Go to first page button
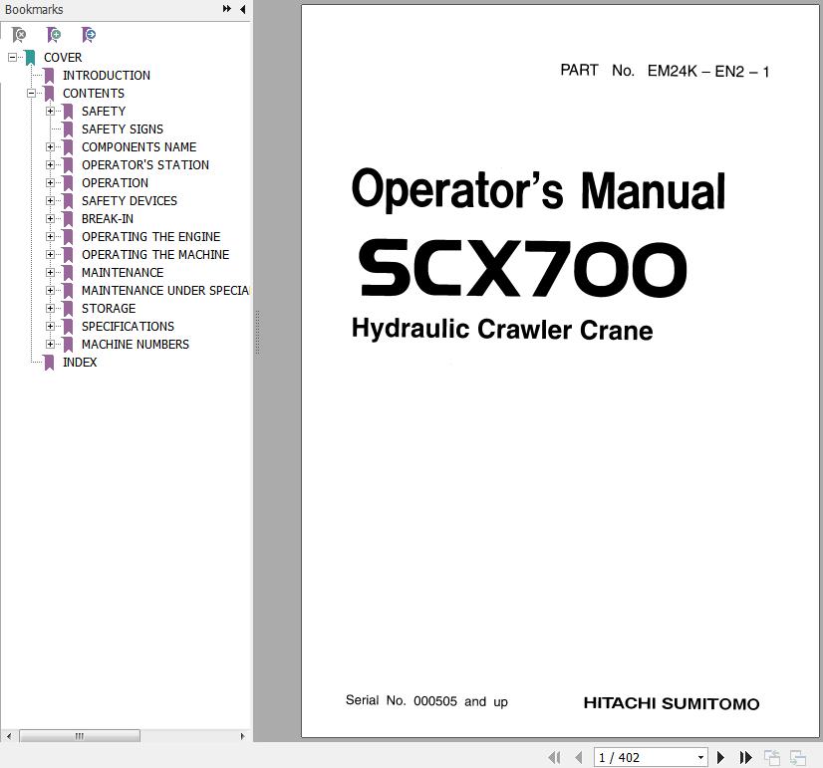Screen dimensions: 823x768 (554, 757)
